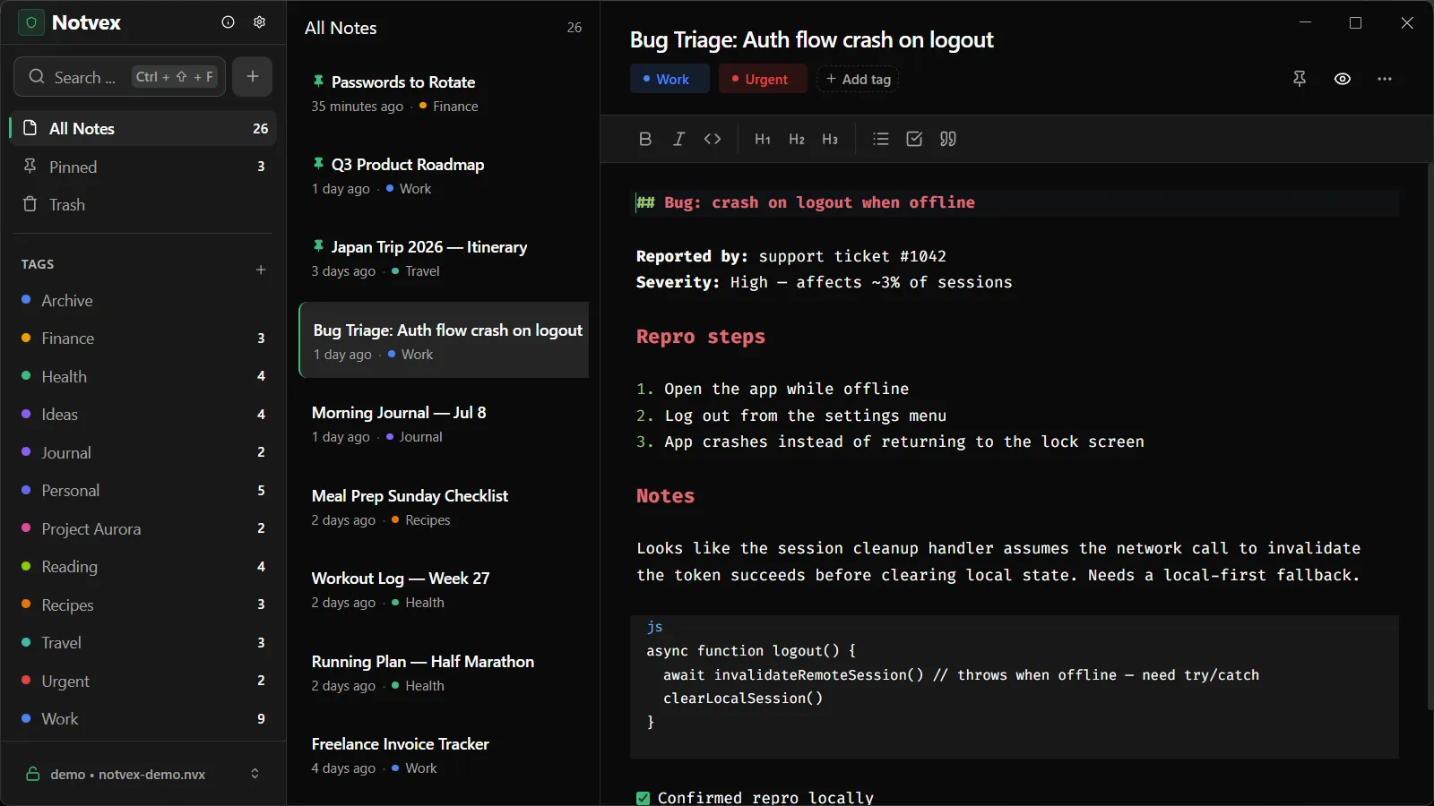Viewport: 1434px width, 806px height.
Task: Filter by the Project Aurora tag
Action: (x=143, y=528)
